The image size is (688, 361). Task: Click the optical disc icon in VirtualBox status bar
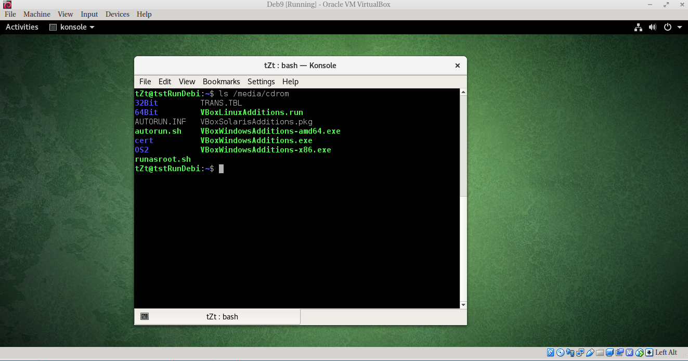point(560,353)
